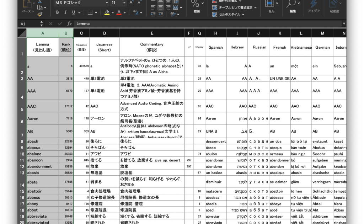Click the Increase Font Size icon
The height and width of the screenshot is (224, 364).
[x=132, y=2]
